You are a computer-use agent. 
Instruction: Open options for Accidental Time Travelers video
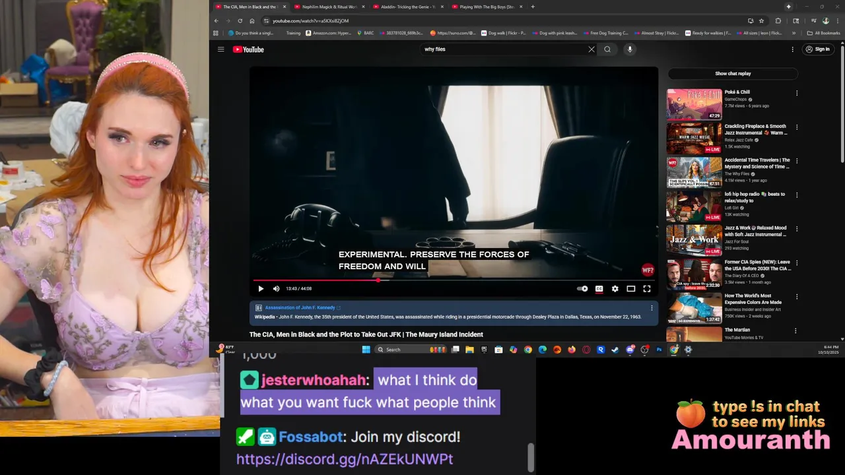(x=797, y=161)
